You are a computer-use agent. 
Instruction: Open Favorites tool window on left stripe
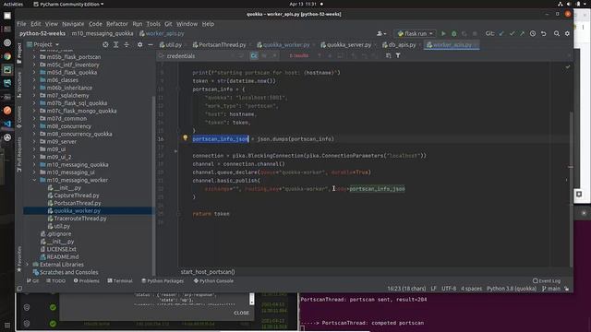coord(19,259)
